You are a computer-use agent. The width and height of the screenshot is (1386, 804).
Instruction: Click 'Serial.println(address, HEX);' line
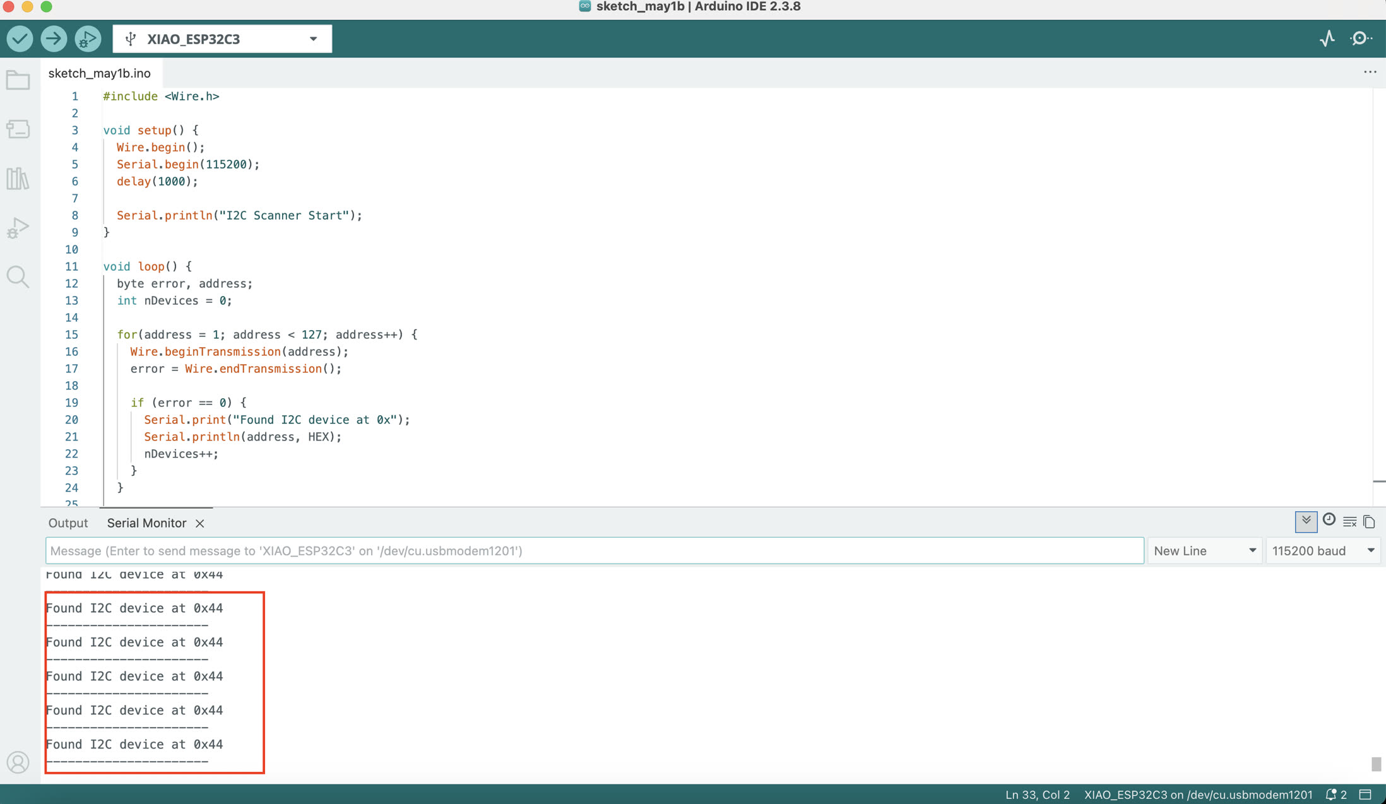click(242, 437)
